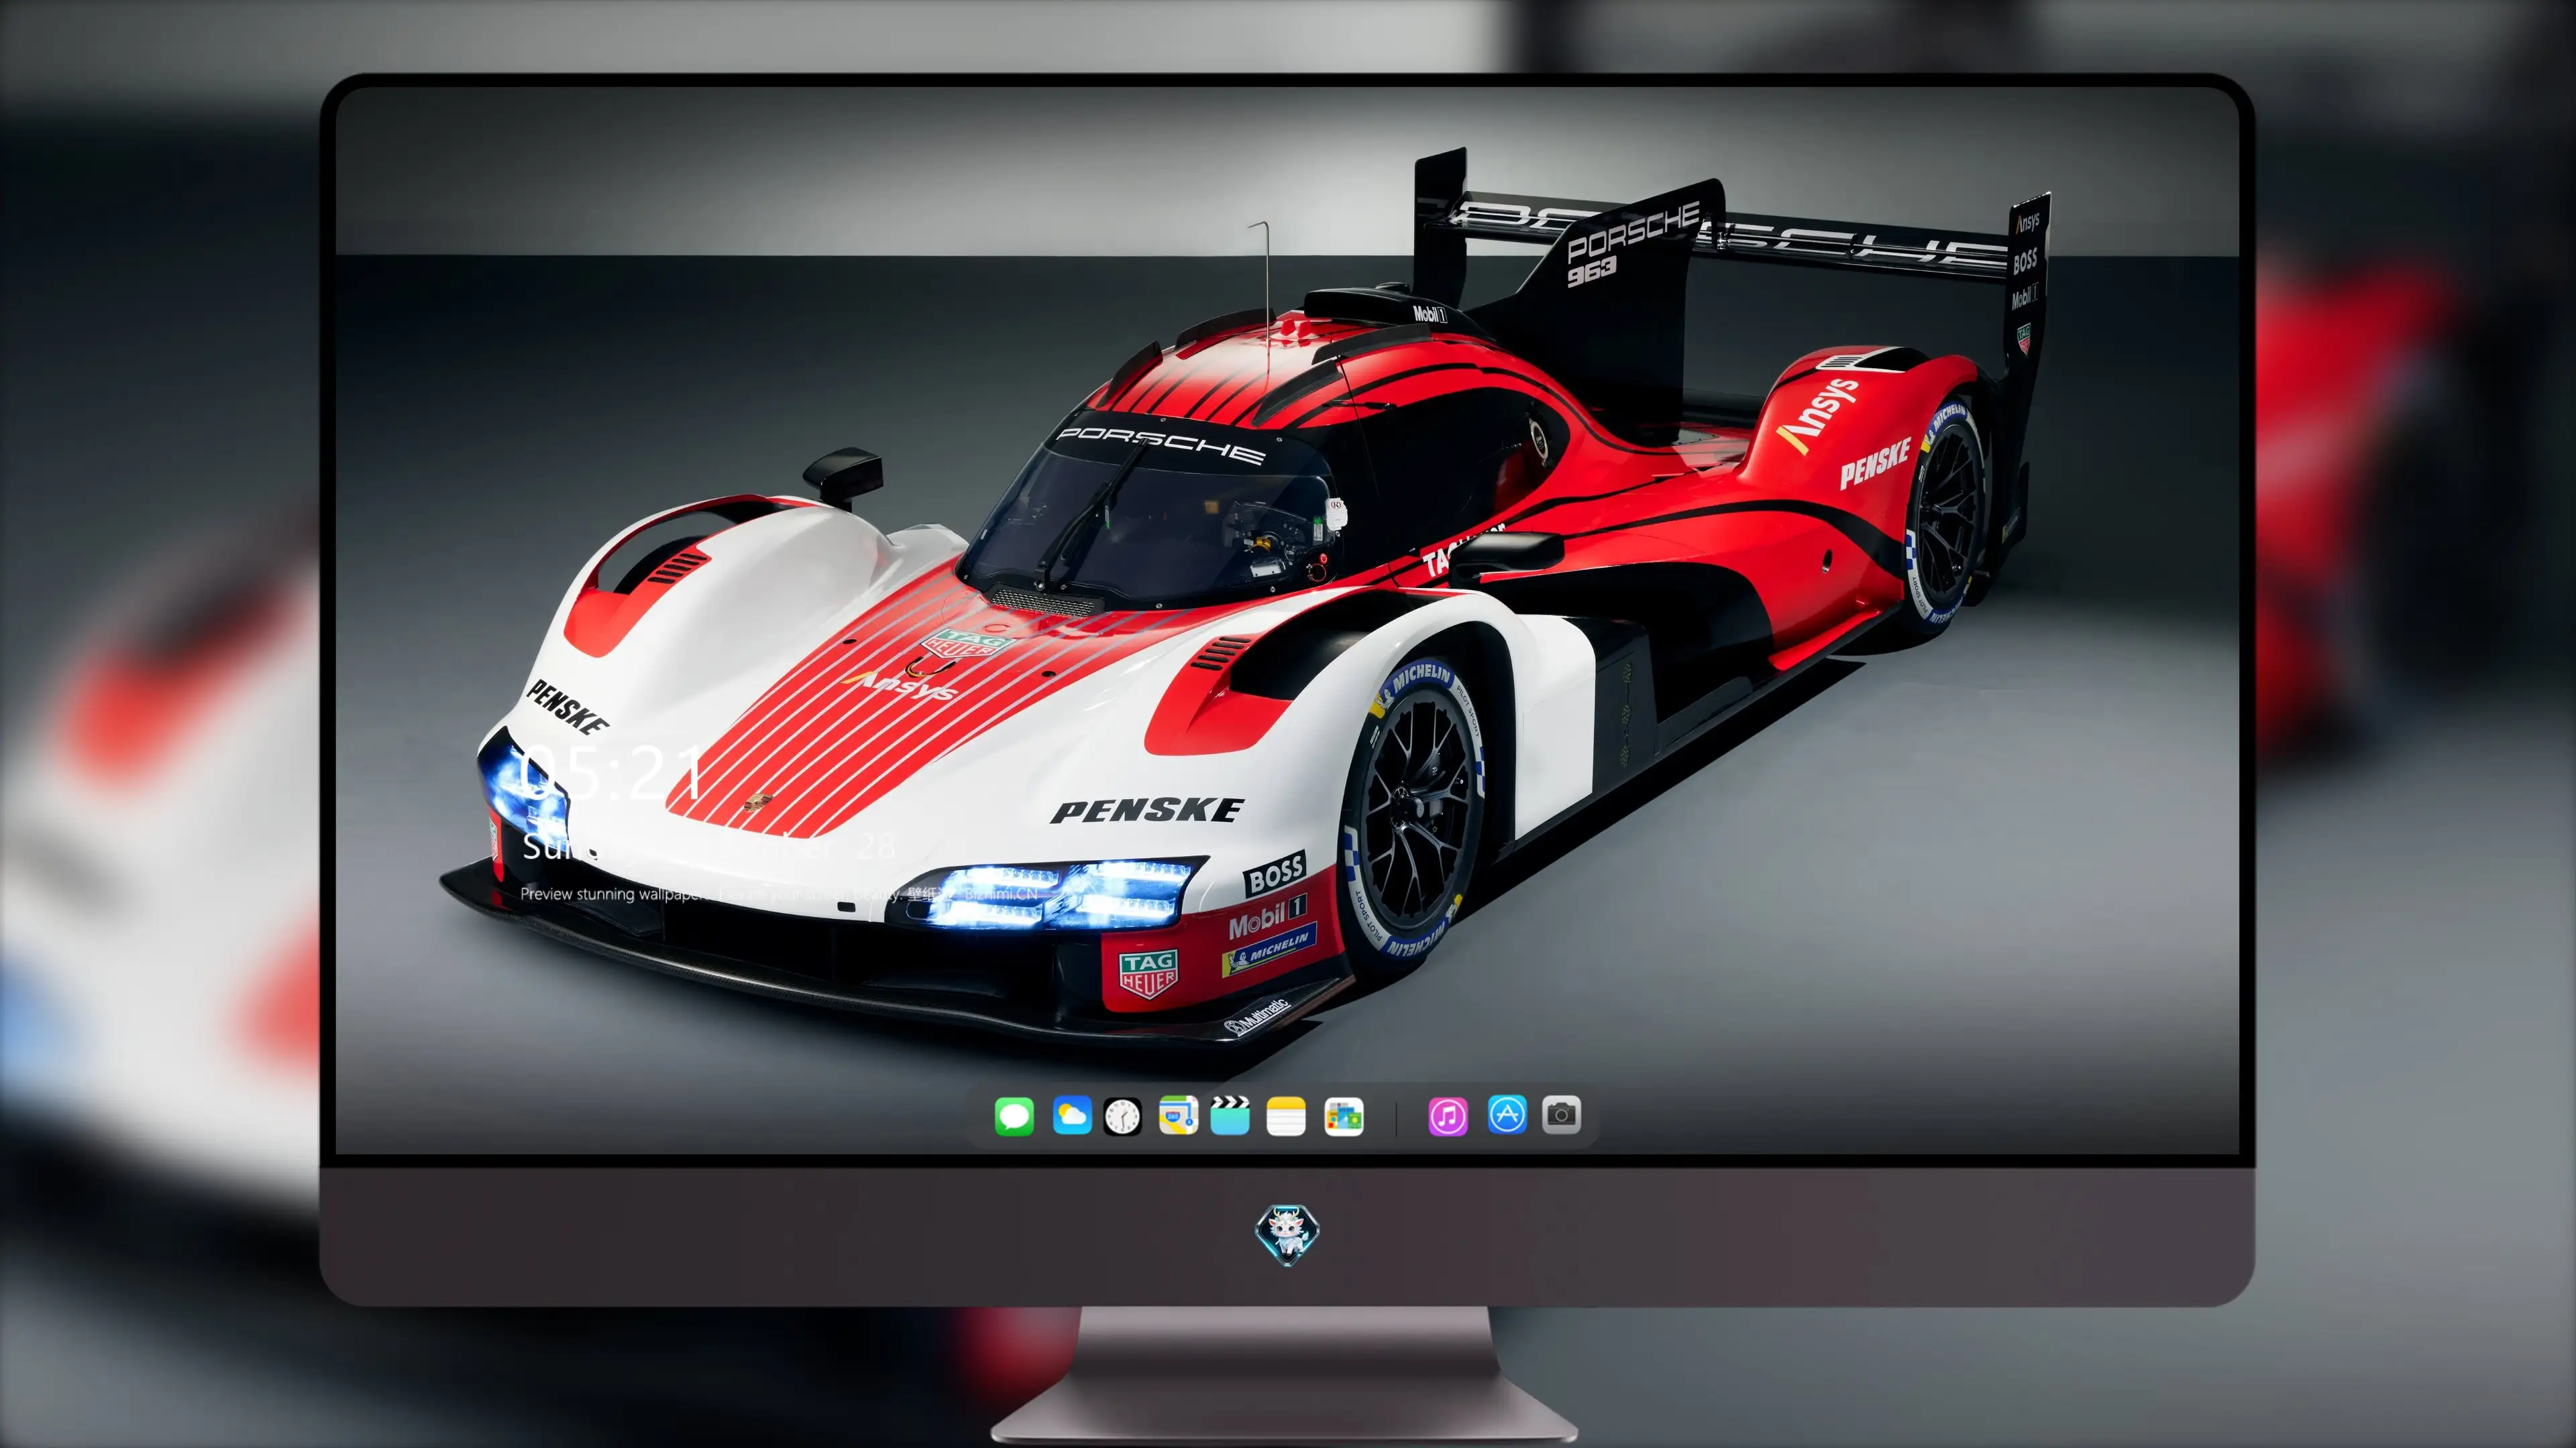Open the Clock app in the dock

coord(1122,1116)
